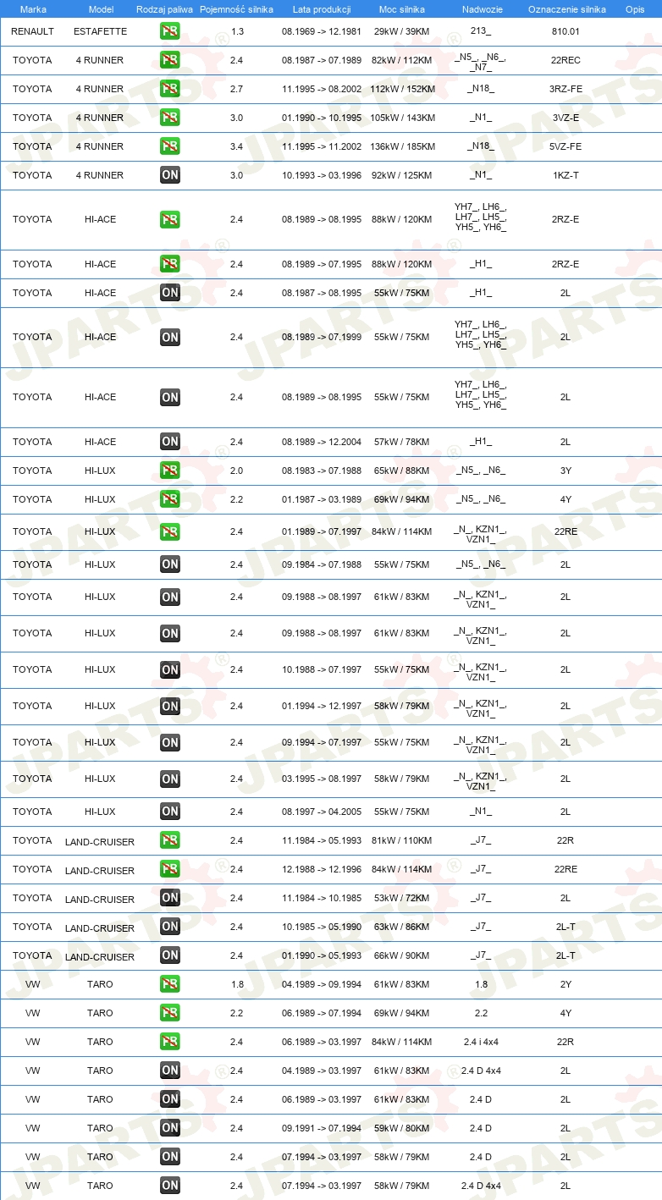Click engine code 22REC

point(565,60)
